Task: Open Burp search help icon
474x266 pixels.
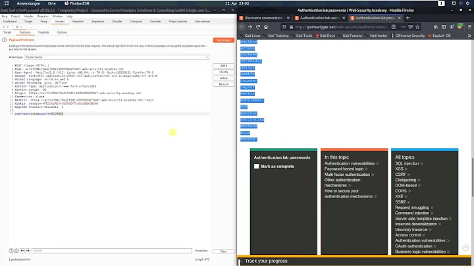Action: click(11, 251)
